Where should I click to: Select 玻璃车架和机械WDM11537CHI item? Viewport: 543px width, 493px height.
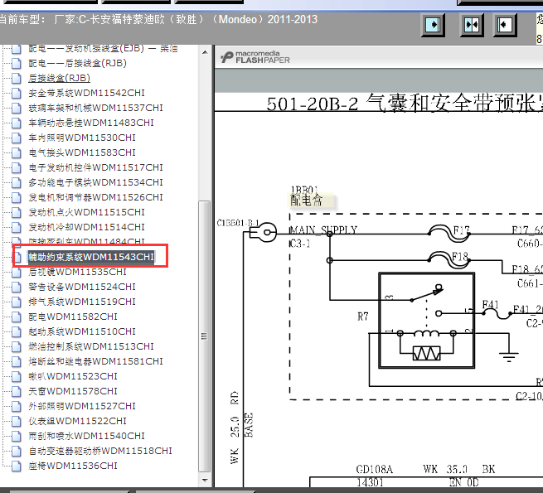pyautogui.click(x=95, y=108)
